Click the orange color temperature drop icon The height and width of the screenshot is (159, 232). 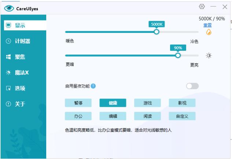(209, 32)
